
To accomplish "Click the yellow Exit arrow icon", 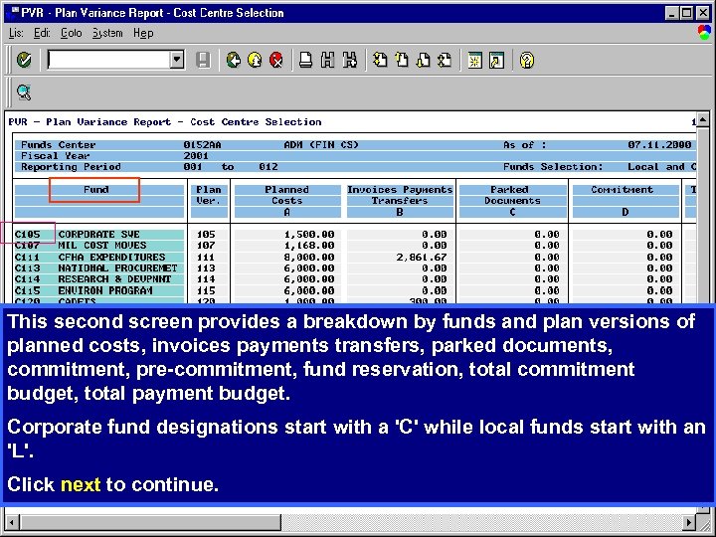I will coord(255,60).
